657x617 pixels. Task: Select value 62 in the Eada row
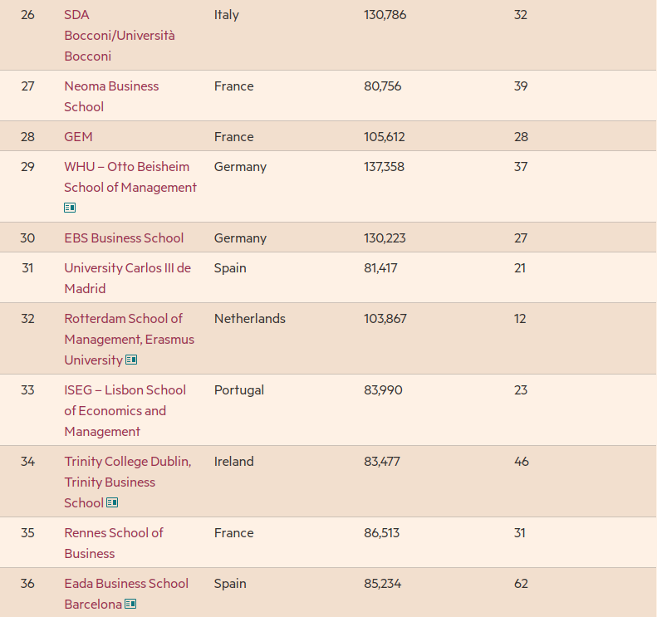pos(521,584)
